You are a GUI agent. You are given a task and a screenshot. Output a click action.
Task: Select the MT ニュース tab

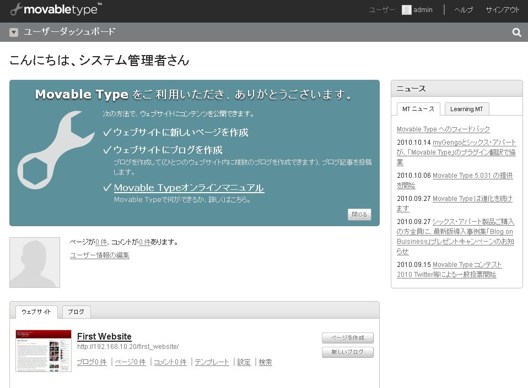click(x=418, y=109)
